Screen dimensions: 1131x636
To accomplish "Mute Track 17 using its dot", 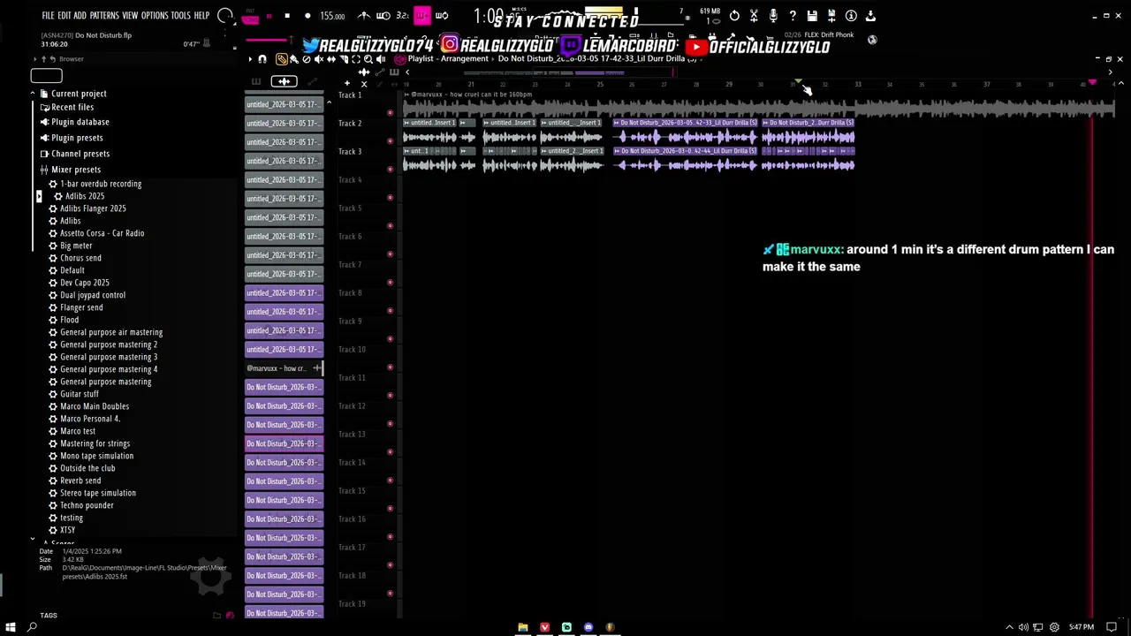I will (391, 565).
